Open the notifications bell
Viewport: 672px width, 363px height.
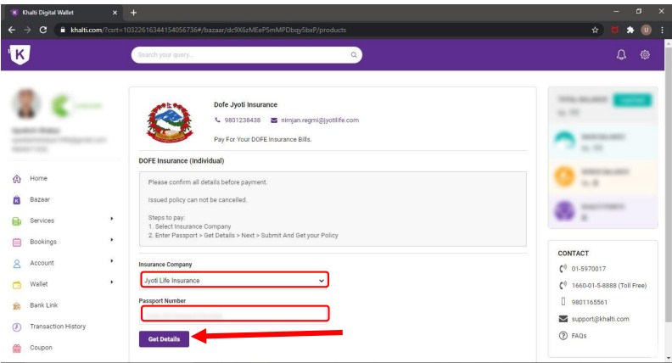(620, 55)
